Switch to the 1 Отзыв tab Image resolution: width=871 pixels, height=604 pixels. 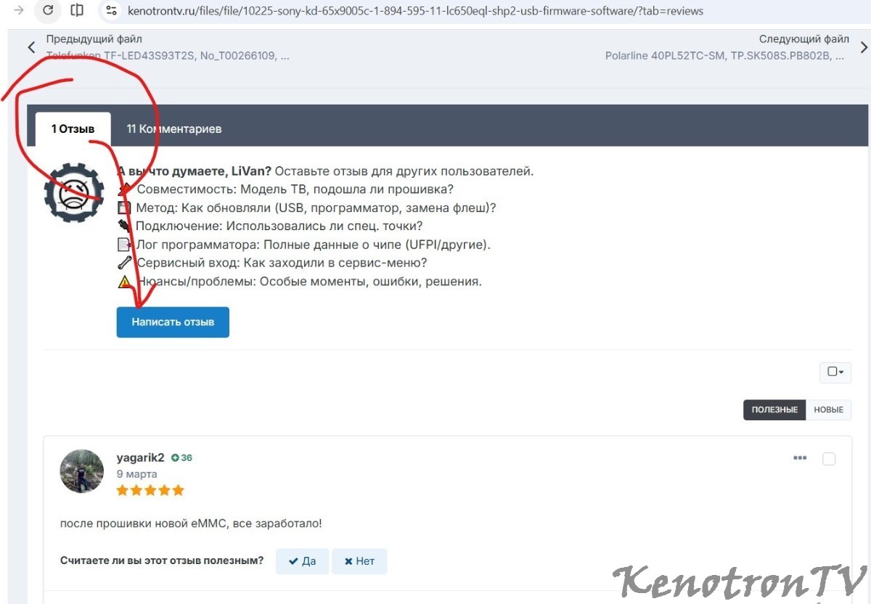(73, 128)
